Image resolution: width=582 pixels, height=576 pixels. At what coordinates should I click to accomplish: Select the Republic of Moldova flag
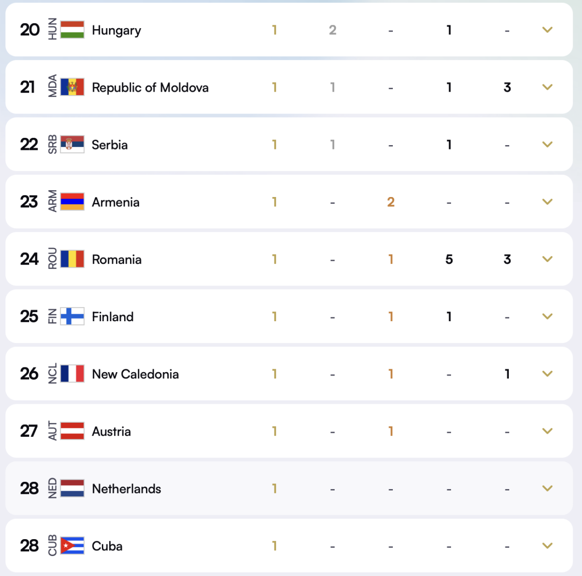pos(72,87)
